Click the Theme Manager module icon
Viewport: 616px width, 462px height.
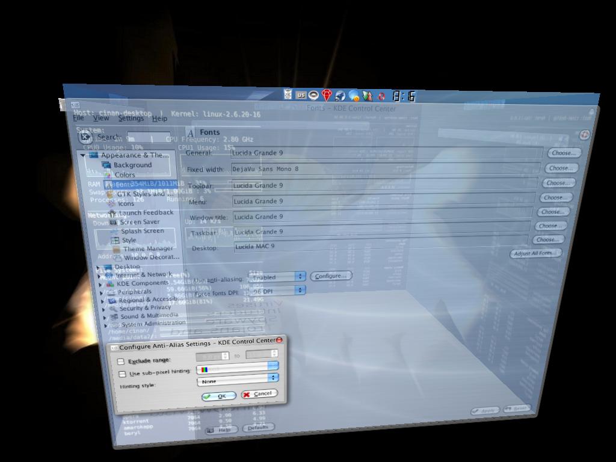tap(116, 249)
